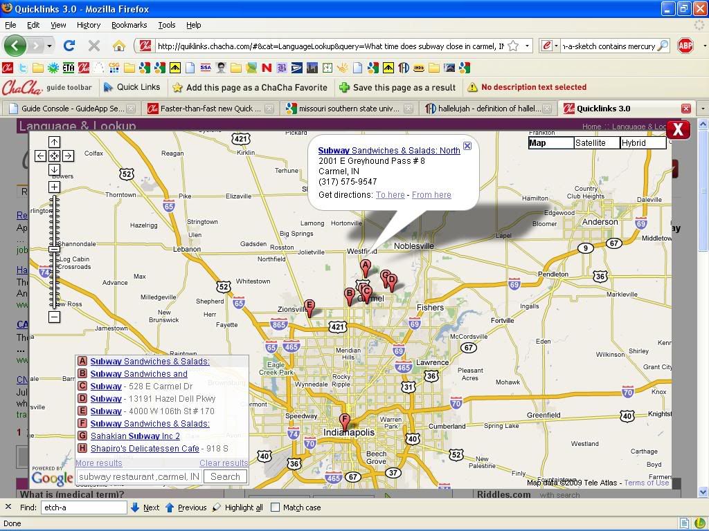This screenshot has height=531, width=709.
Task: Toggle Highlight all in Find bar
Action: 238,507
